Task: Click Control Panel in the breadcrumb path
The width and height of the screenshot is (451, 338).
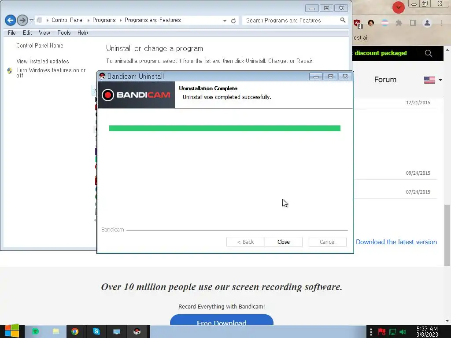Action: point(67,20)
